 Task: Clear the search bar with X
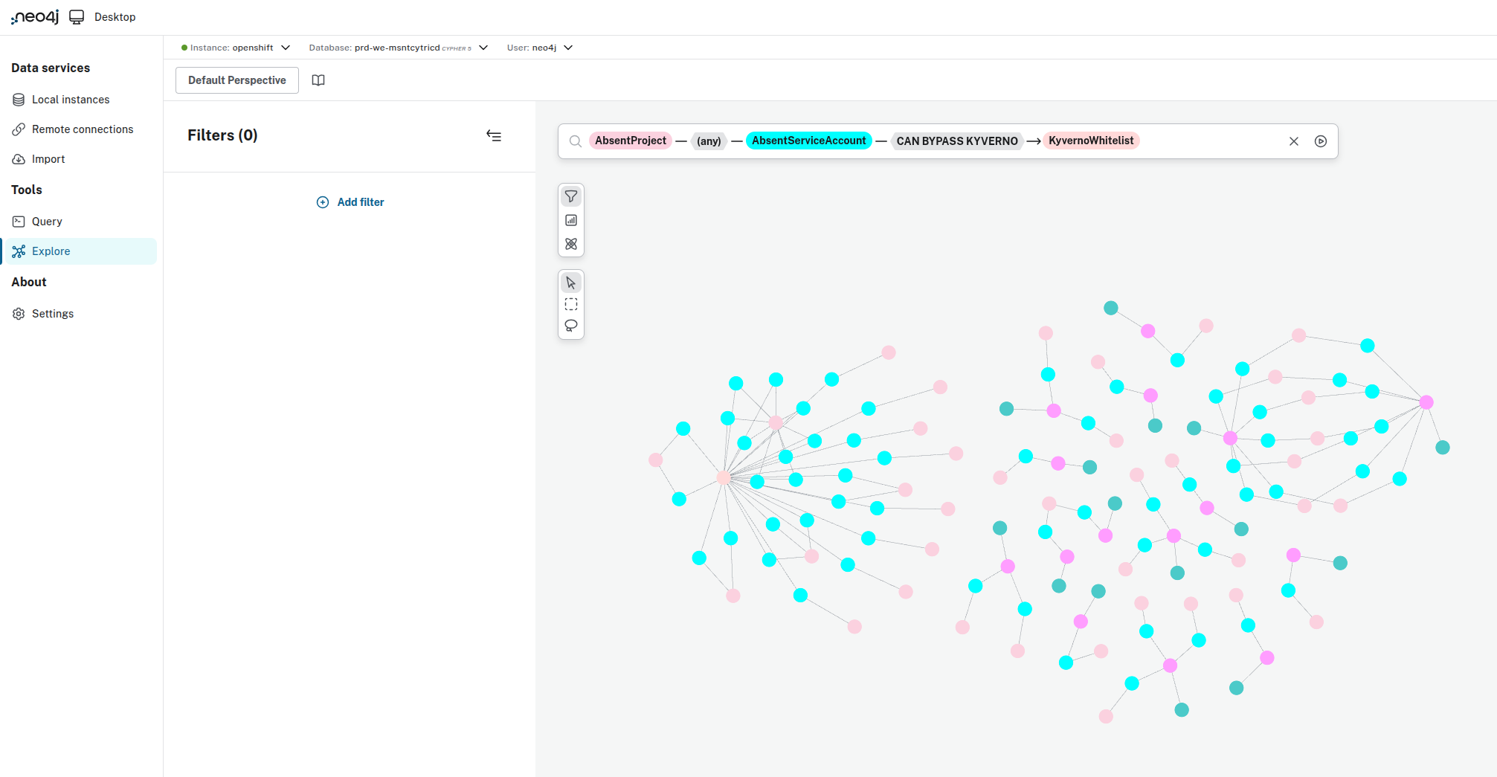(x=1294, y=141)
